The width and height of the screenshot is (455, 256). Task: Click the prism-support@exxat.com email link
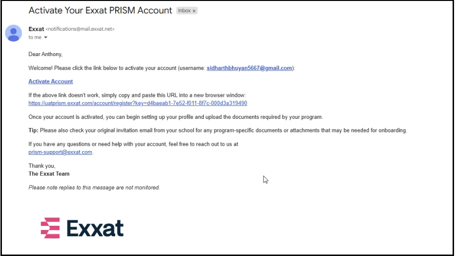pyautogui.click(x=60, y=152)
